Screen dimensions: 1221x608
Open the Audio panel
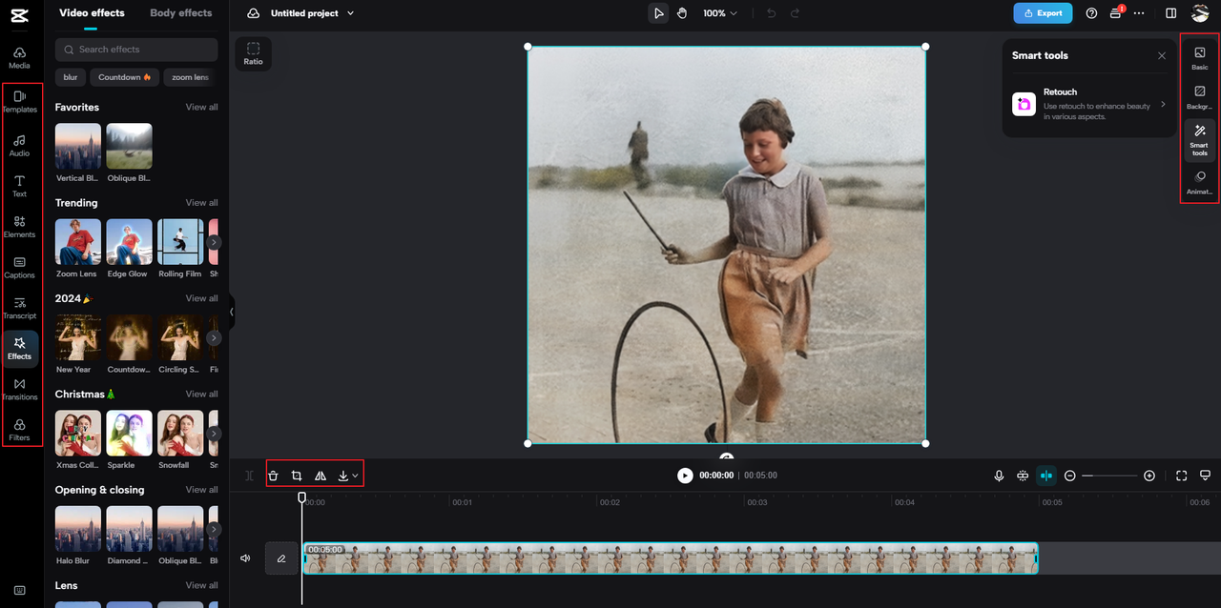point(19,145)
